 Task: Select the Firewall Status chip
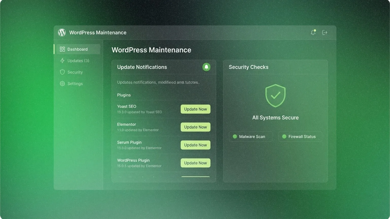click(x=300, y=136)
